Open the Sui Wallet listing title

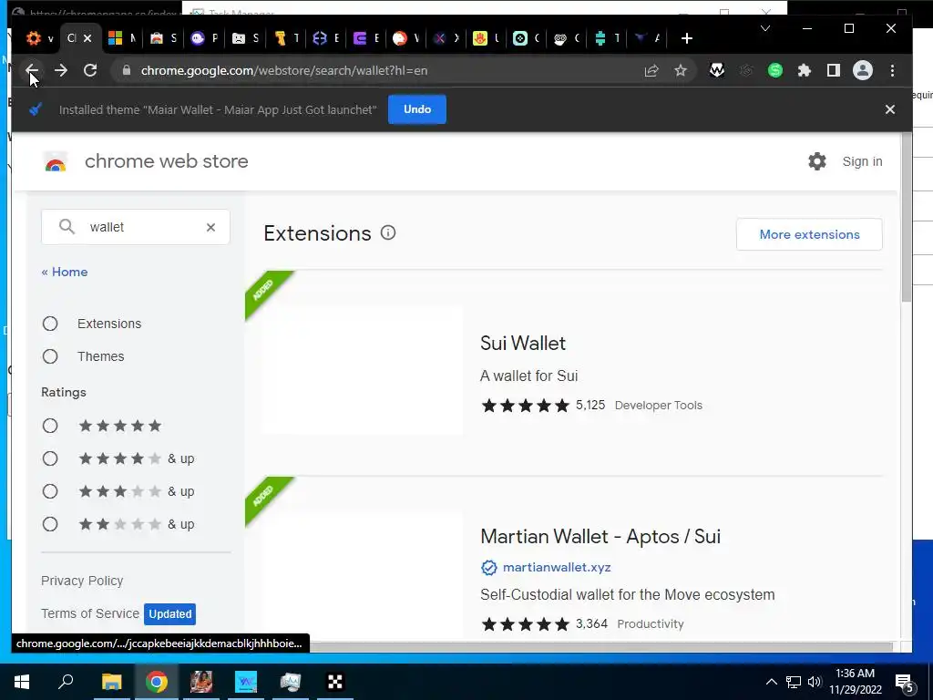[522, 344]
